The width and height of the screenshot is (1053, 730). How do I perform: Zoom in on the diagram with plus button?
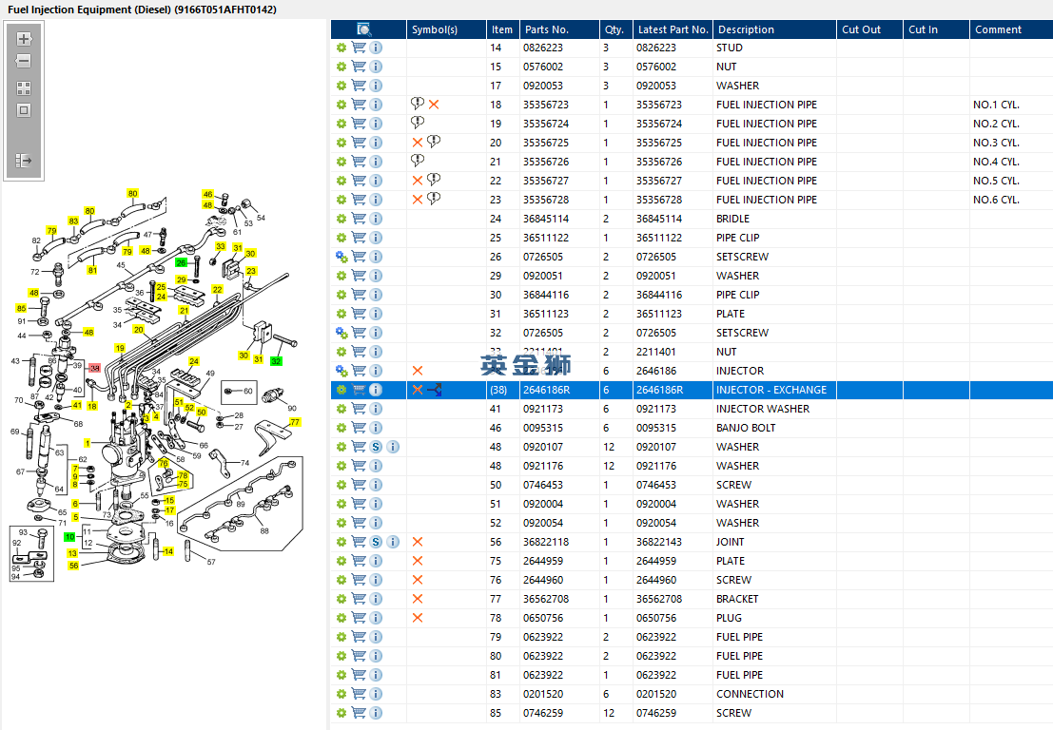[x=24, y=39]
